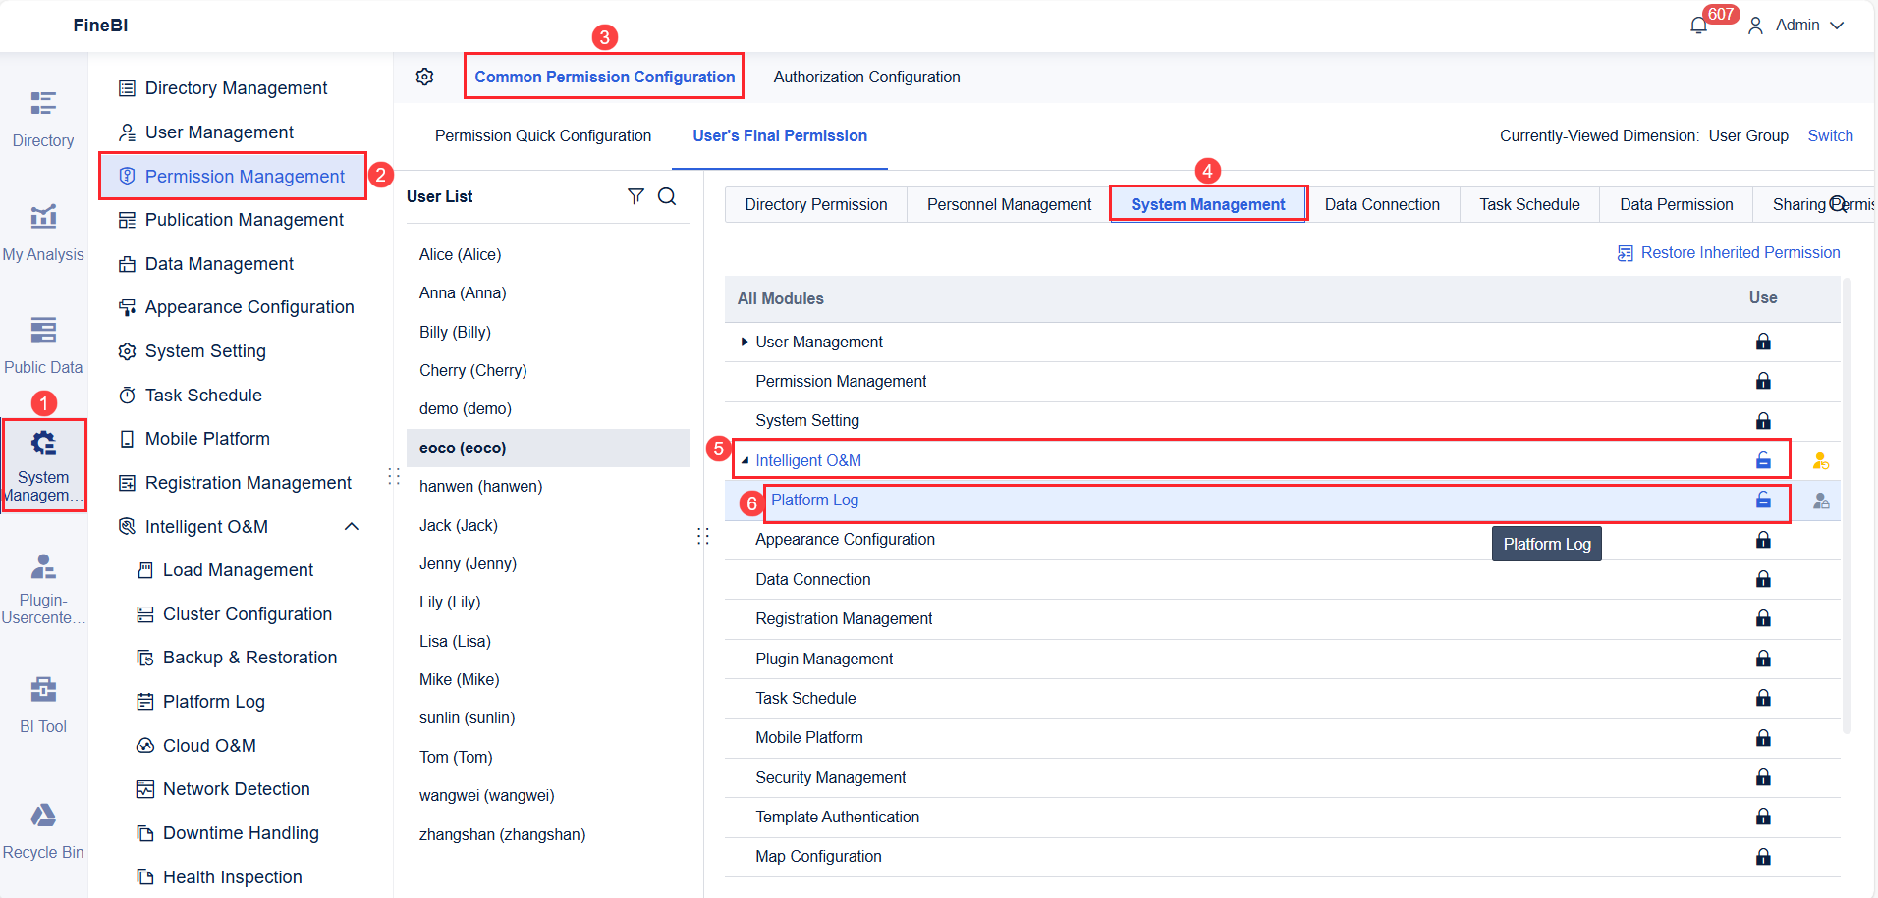Toggle the unlock icon on the Platform Log row
Viewport: 1878px width, 898px height.
1763,501
